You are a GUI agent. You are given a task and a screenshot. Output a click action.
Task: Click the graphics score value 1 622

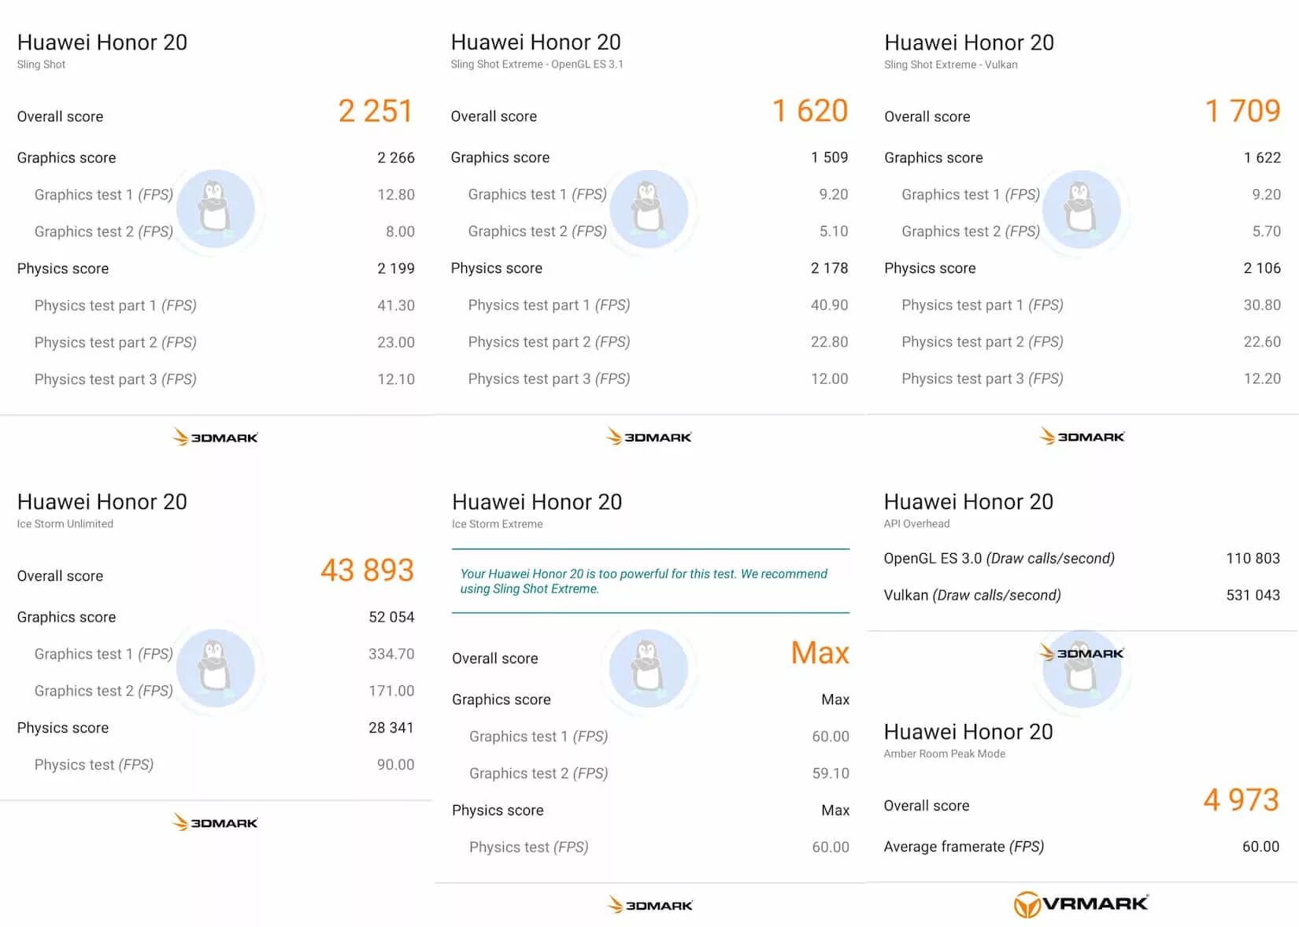coord(1262,157)
